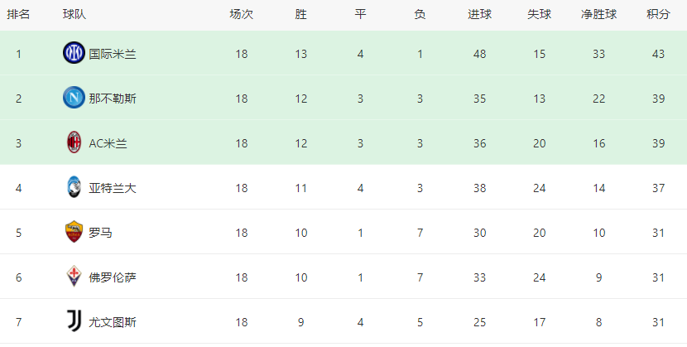The width and height of the screenshot is (687, 347).
Task: Click the Fiorentina club logo
Action: (x=74, y=277)
